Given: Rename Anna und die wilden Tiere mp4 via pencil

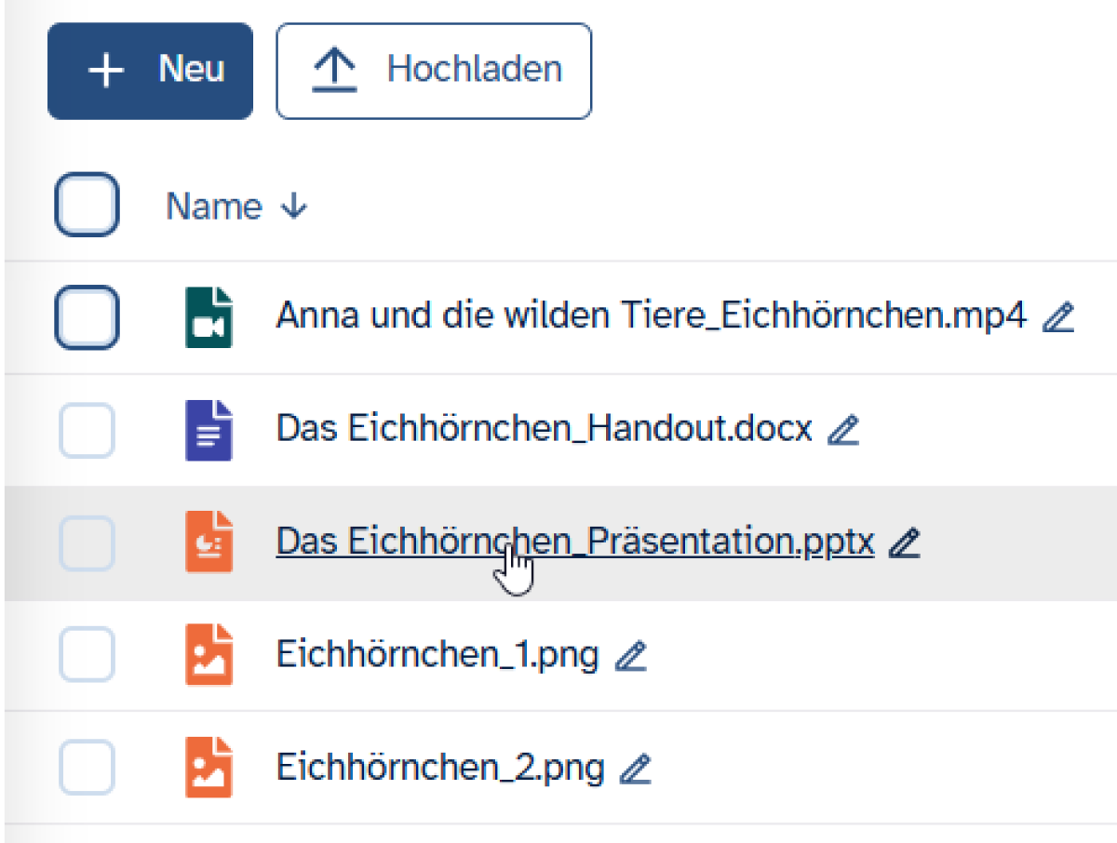Looking at the screenshot, I should [x=1058, y=318].
